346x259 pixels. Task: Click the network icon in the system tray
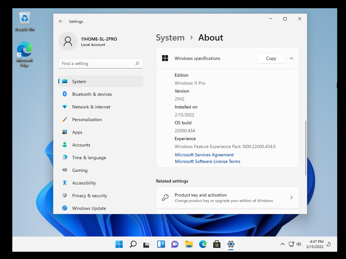pyautogui.click(x=291, y=244)
